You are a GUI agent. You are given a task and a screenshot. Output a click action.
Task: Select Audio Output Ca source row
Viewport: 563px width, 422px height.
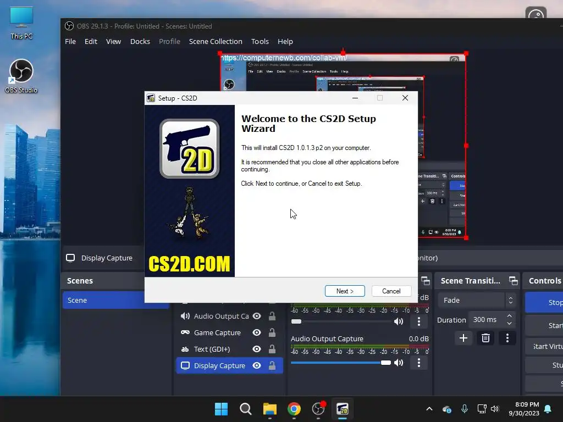(x=229, y=316)
